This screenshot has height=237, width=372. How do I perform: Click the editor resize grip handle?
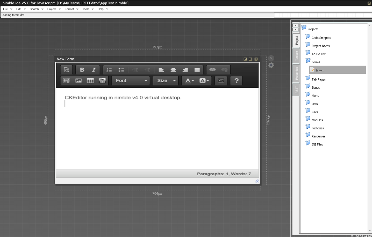(256, 181)
